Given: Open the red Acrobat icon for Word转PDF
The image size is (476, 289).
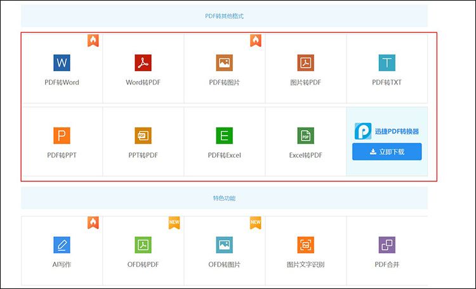Looking at the screenshot, I should pyautogui.click(x=143, y=63).
